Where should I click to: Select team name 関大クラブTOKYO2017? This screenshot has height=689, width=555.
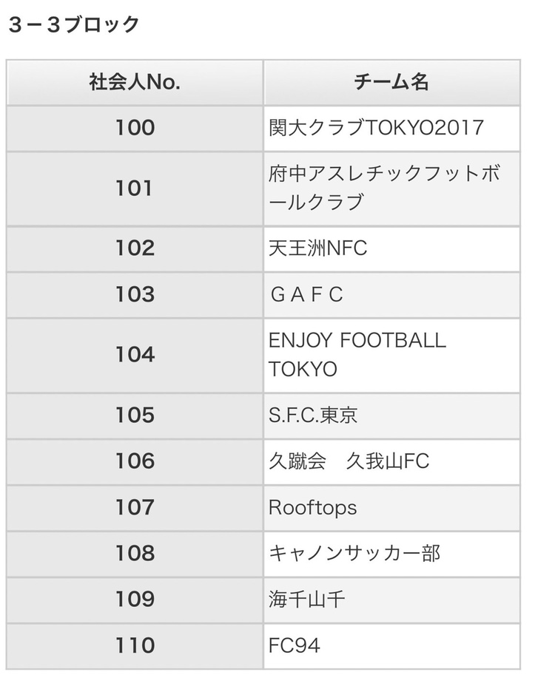click(376, 128)
